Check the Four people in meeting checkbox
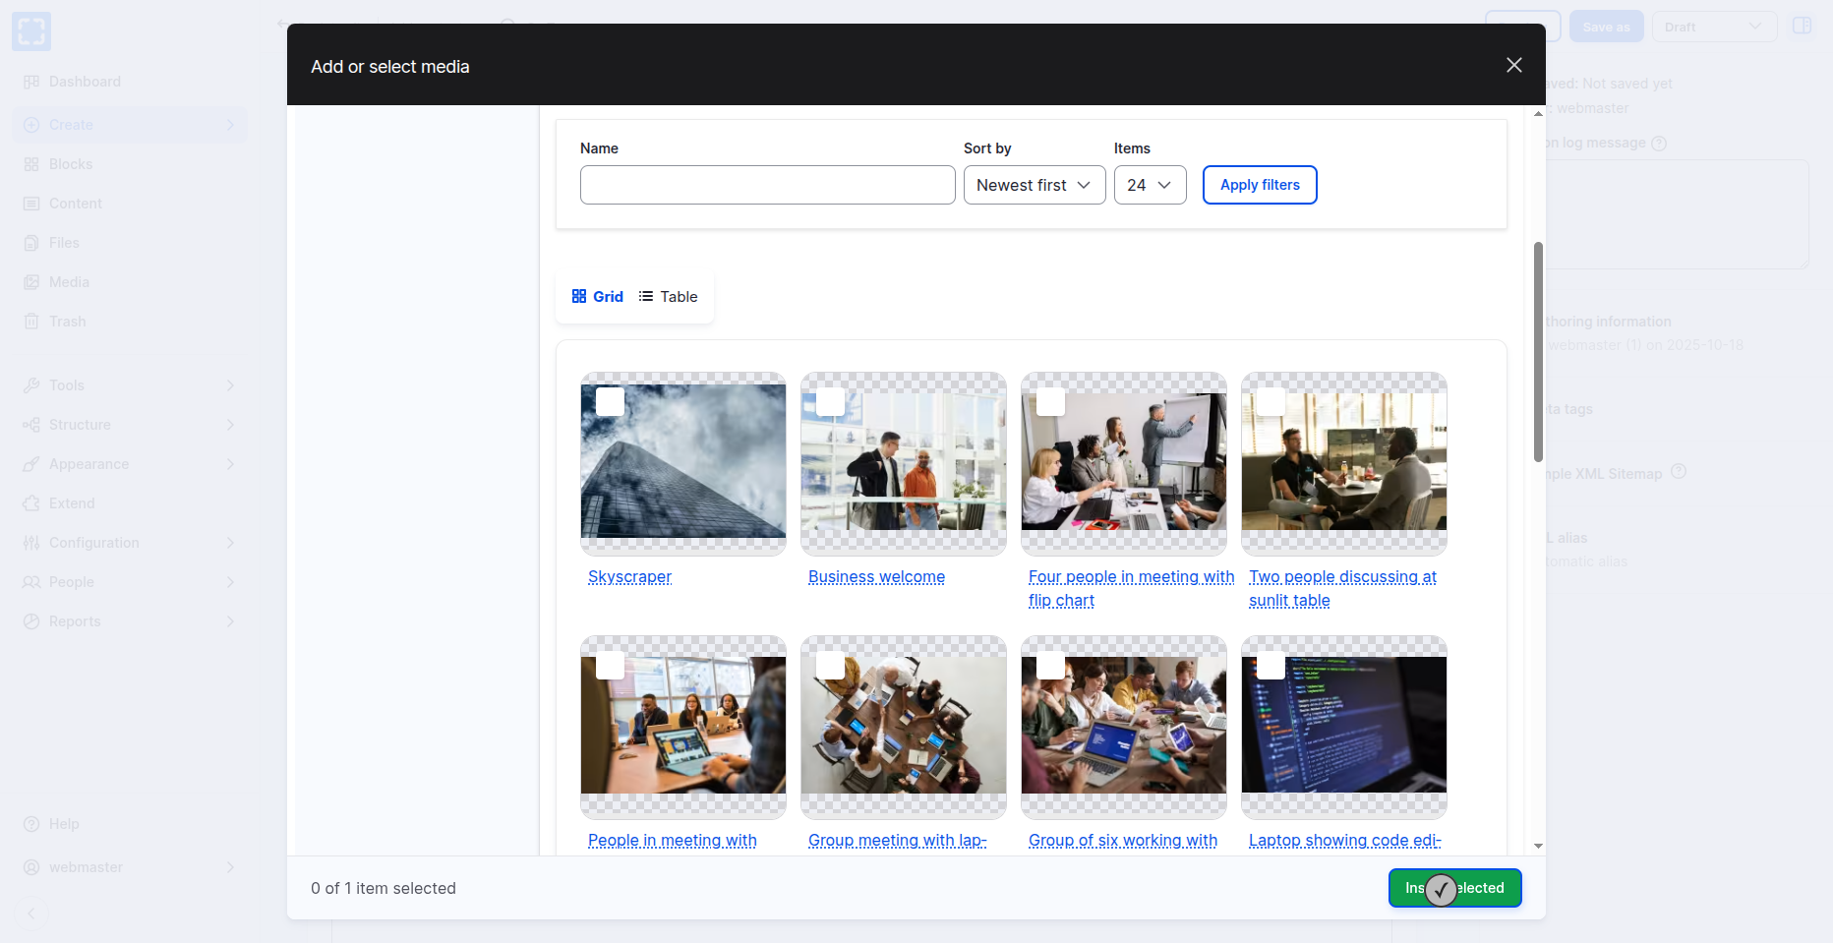 pos(1050,401)
